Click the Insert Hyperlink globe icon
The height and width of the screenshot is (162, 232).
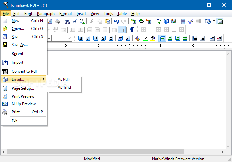point(141,21)
